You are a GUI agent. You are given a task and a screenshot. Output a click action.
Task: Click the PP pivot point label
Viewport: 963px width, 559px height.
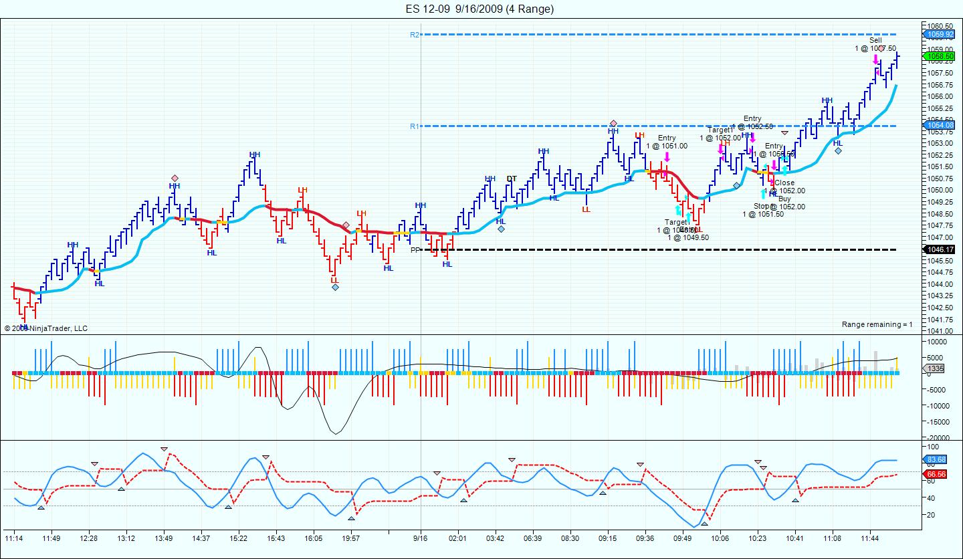[x=415, y=250]
